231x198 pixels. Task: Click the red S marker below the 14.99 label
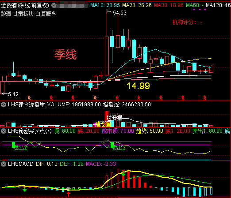point(139,98)
